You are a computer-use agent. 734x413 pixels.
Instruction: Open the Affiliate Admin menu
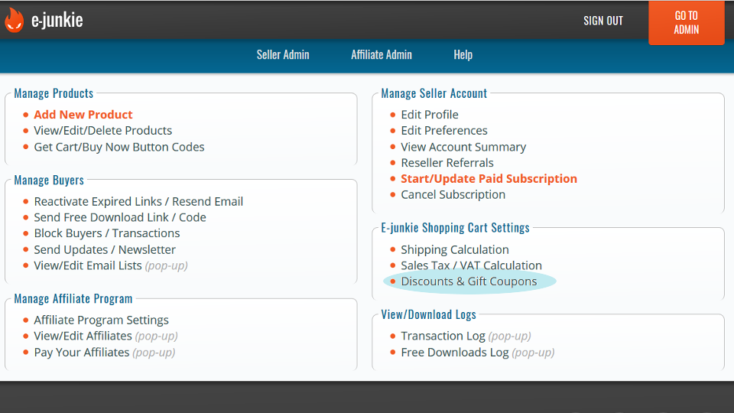[381, 55]
